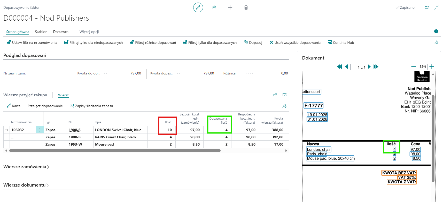Share the Wiersze przyjęć zakupu list
This screenshot has width=443, height=202.
pyautogui.click(x=275, y=95)
